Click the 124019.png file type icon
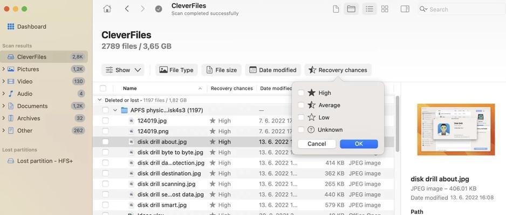The image size is (506, 215). [x=131, y=132]
